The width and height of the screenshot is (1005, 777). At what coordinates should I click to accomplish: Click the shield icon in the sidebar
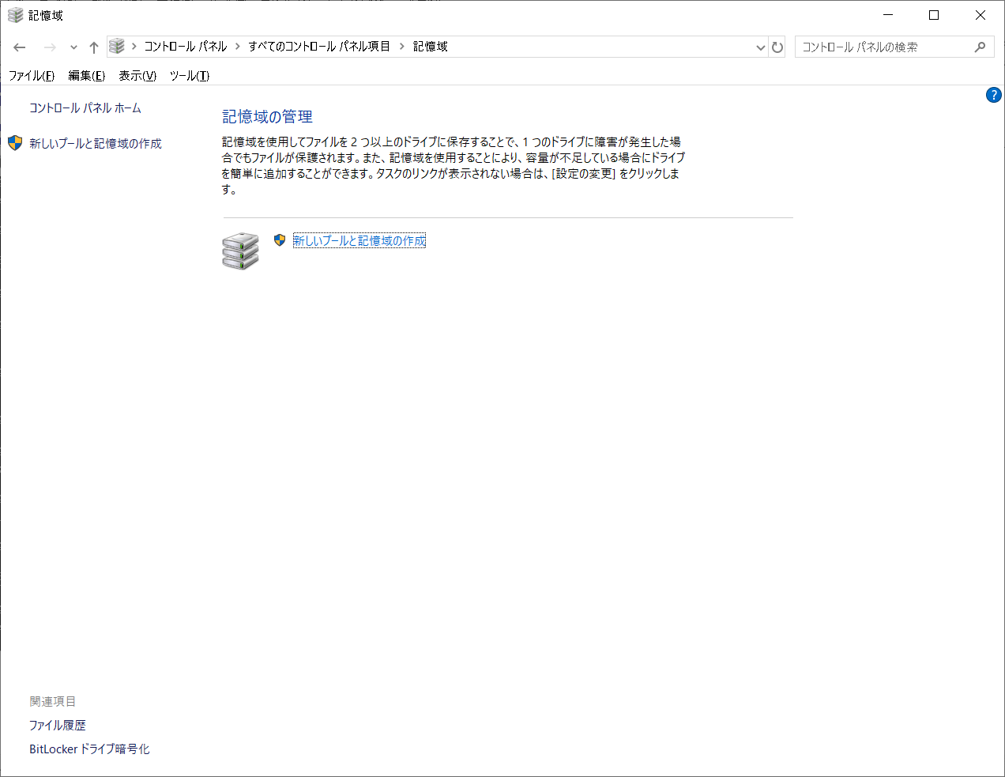(15, 143)
